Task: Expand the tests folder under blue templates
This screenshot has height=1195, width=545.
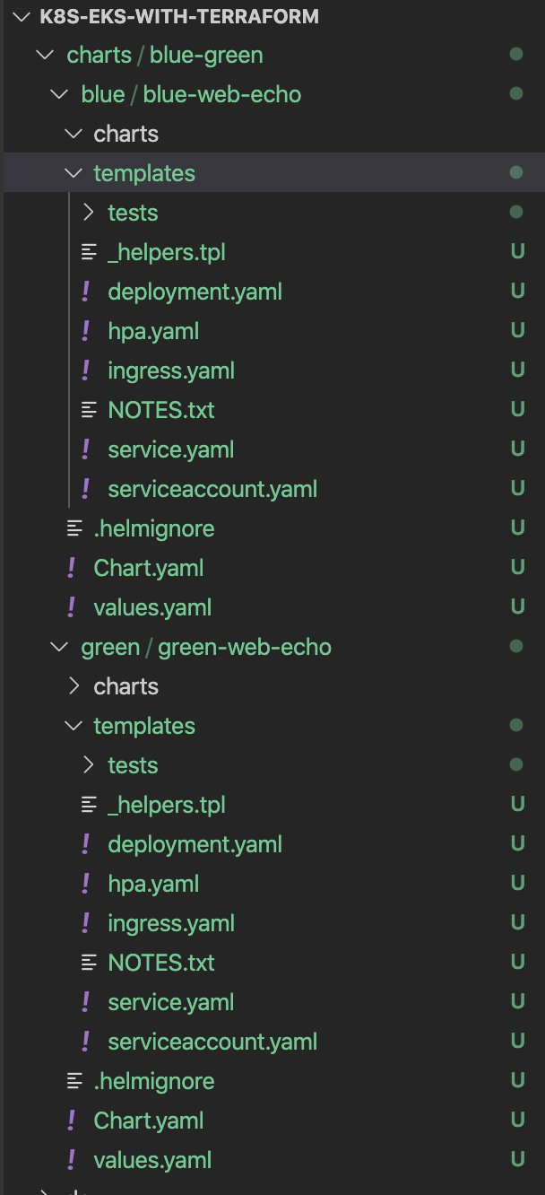Action: 88,213
